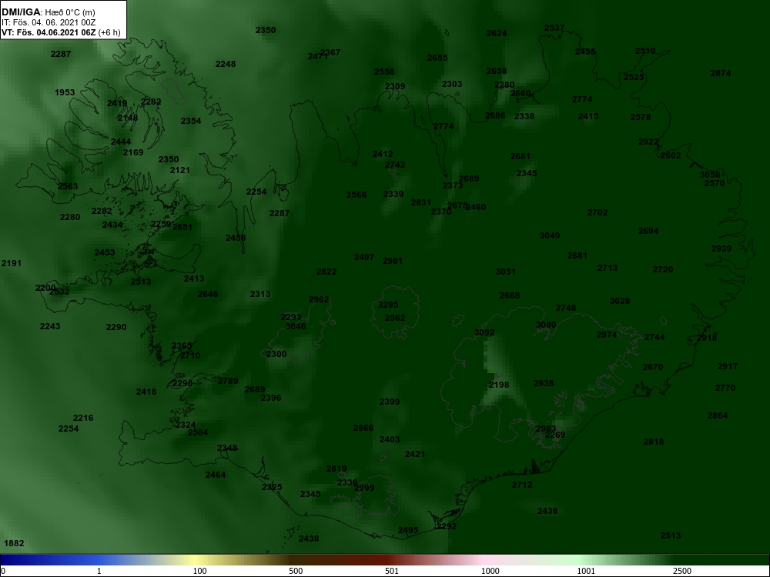The width and height of the screenshot is (770, 577).
Task: Click the map value 2198 on Vatnajökull
Action: (499, 385)
